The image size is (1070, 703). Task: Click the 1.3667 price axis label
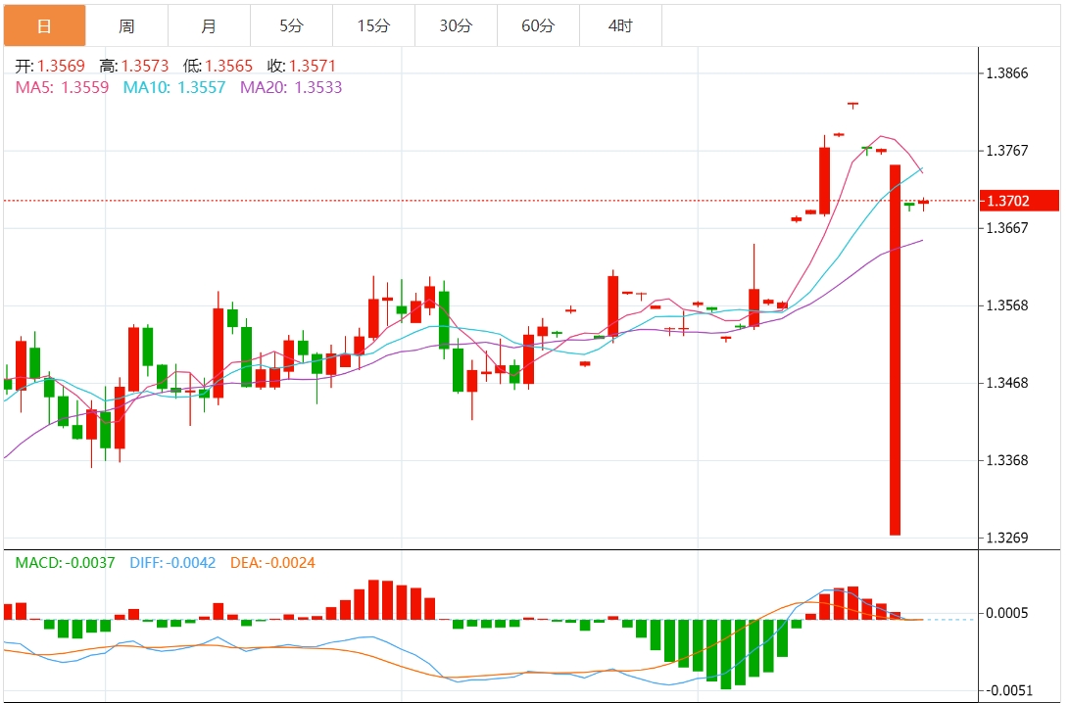1007,228
